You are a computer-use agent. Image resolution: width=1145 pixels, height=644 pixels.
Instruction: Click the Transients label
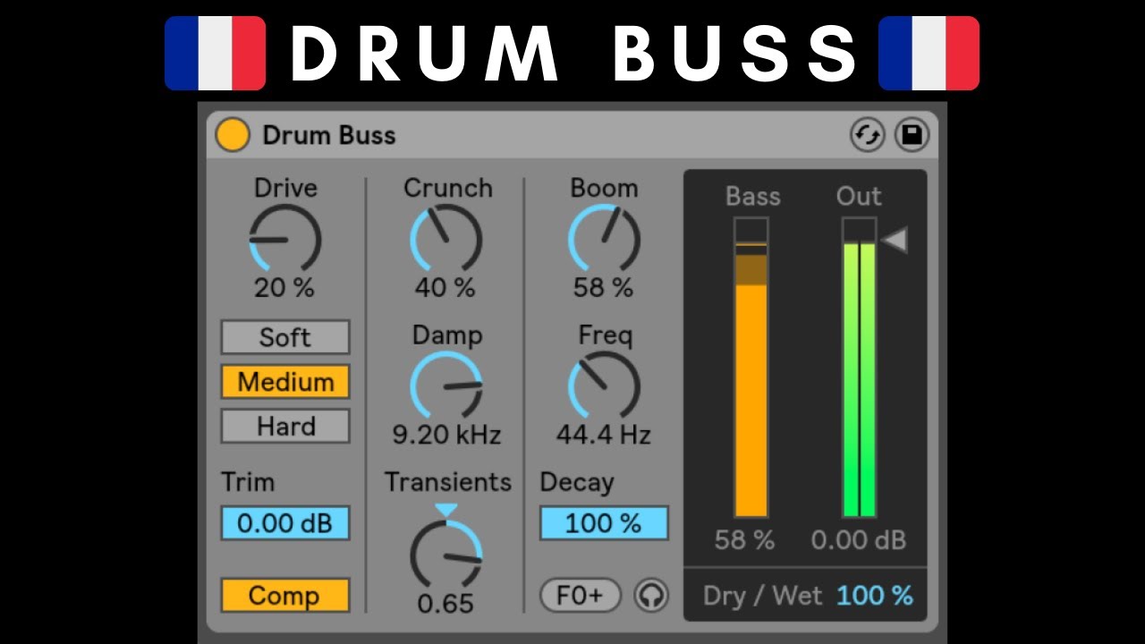pos(448,482)
